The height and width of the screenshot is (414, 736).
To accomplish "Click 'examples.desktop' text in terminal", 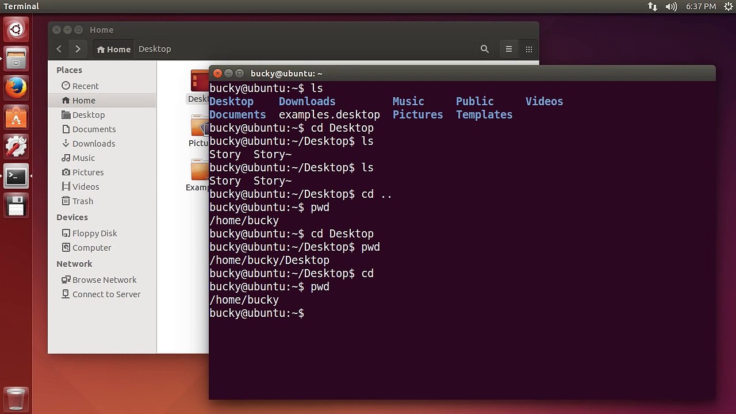I will tap(329, 114).
